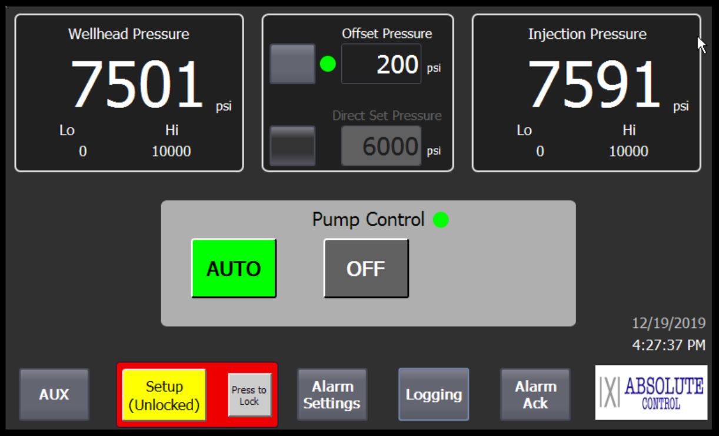The width and height of the screenshot is (719, 436).
Task: Click Press to Lock button
Action: tap(249, 395)
